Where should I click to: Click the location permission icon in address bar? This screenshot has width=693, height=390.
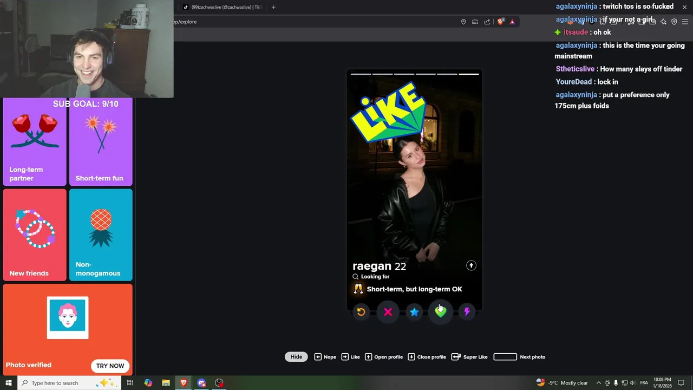[x=463, y=22]
